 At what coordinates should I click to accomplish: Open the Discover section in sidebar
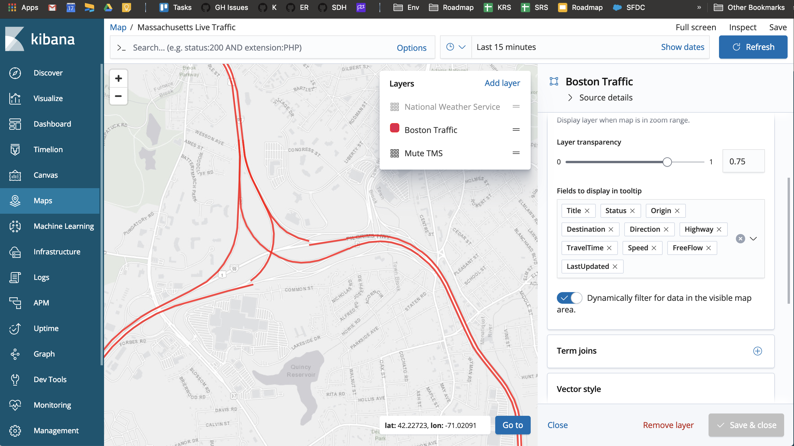point(48,73)
